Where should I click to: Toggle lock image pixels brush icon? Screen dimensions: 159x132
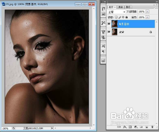[x=120, y=17]
